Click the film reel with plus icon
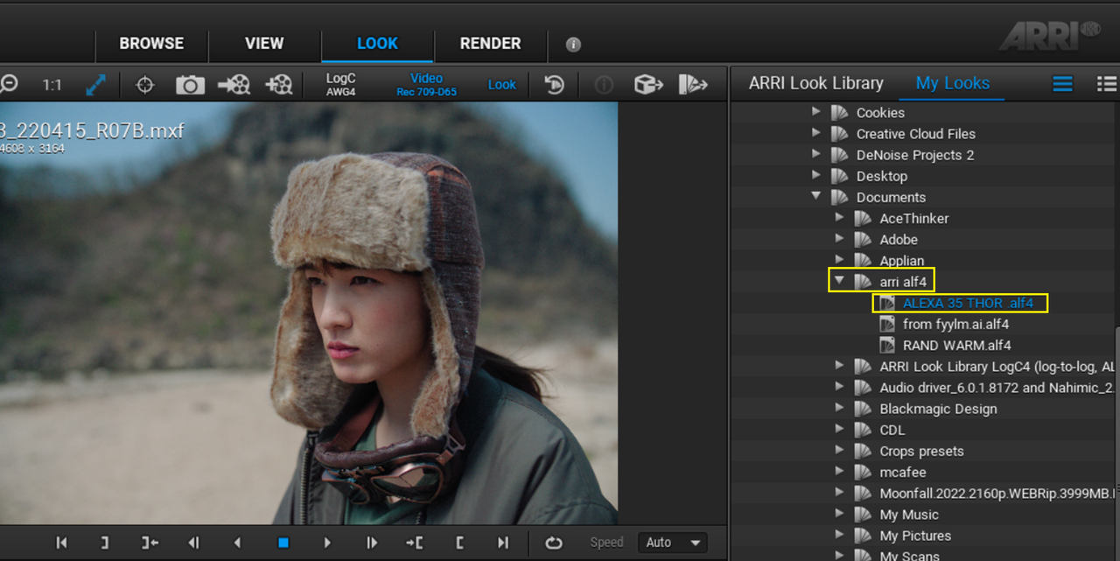 pos(279,85)
